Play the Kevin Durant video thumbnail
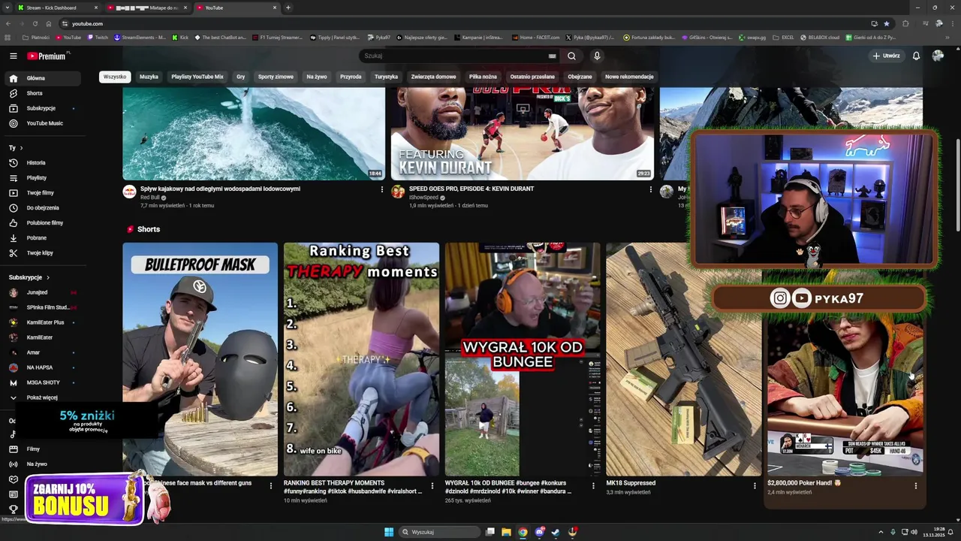 click(522, 134)
